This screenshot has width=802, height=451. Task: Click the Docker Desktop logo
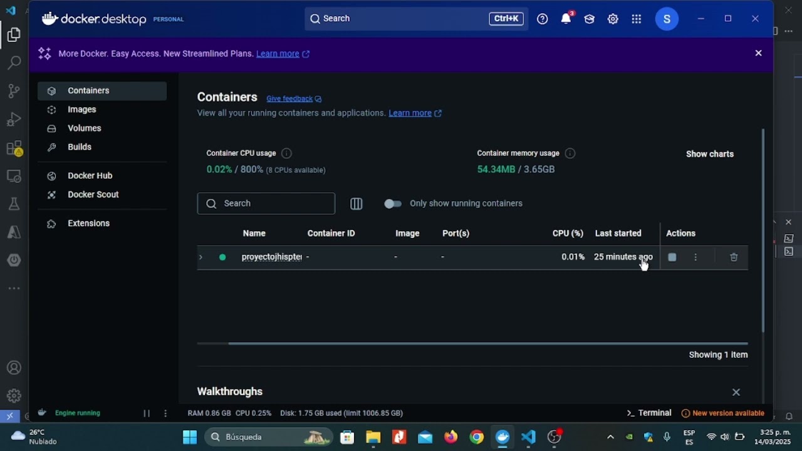pyautogui.click(x=94, y=19)
